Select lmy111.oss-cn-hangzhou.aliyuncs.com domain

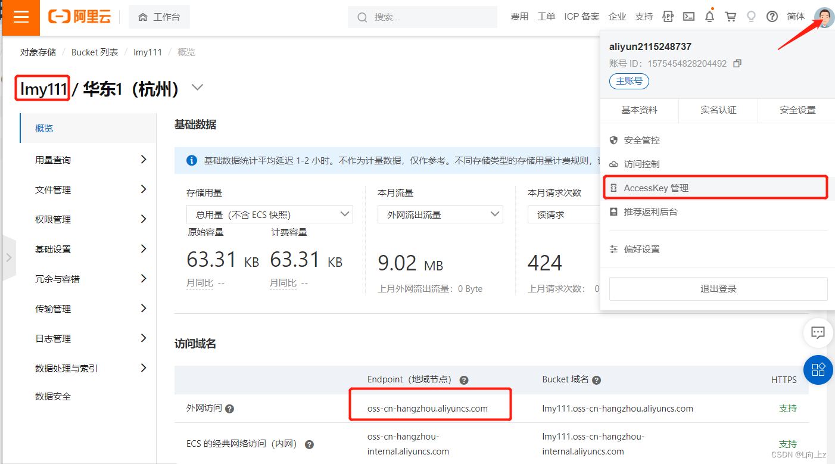(618, 409)
